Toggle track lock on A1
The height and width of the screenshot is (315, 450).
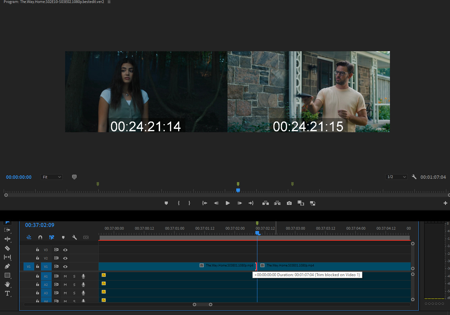coord(38,276)
